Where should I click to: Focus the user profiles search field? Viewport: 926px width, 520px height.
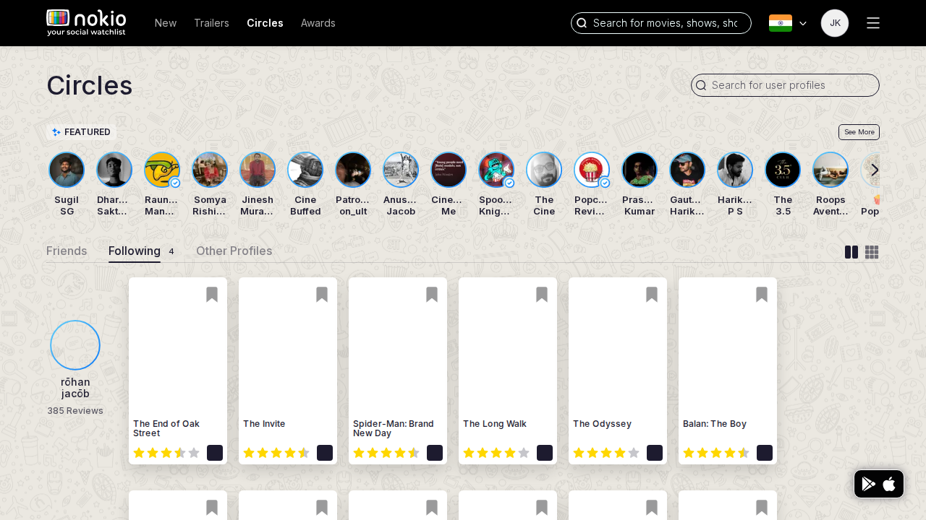(x=786, y=85)
